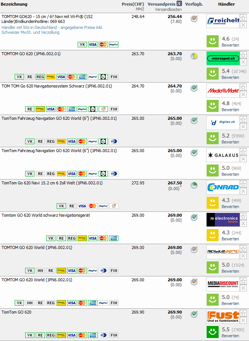Click the availability checkmark icon for MediaMarkt

click(x=194, y=89)
